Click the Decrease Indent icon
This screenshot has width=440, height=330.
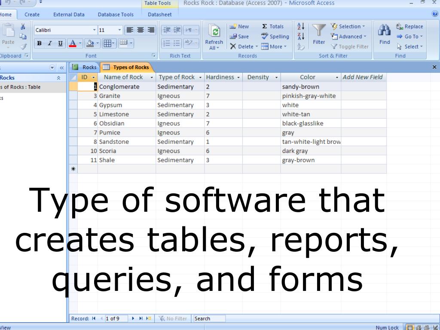(x=167, y=30)
